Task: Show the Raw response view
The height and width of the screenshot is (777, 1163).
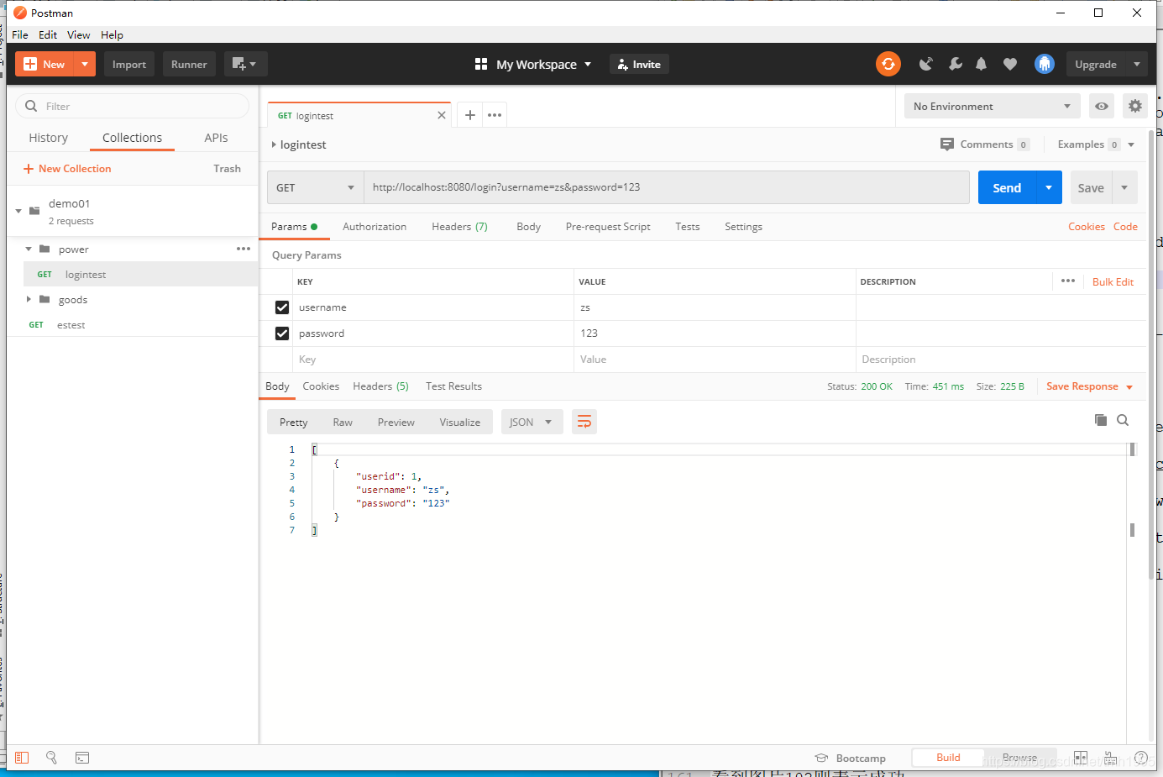Action: [343, 422]
